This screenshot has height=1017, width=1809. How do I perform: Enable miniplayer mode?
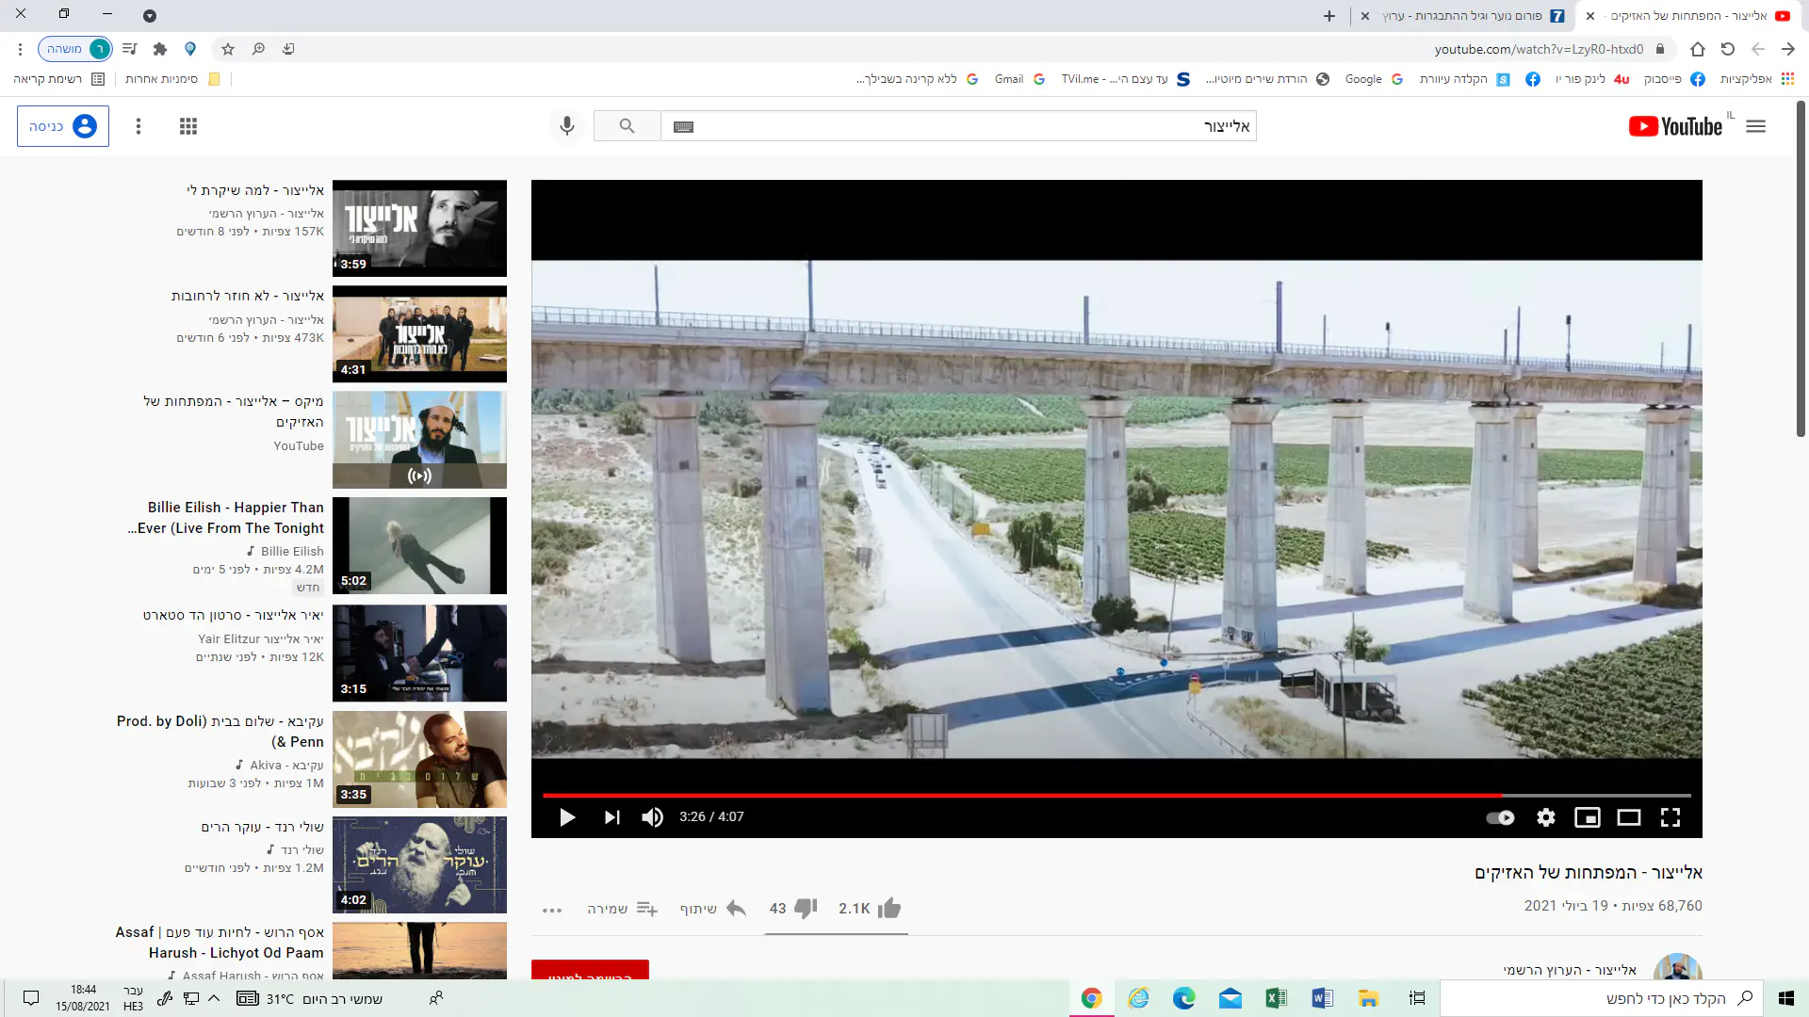[x=1588, y=817]
